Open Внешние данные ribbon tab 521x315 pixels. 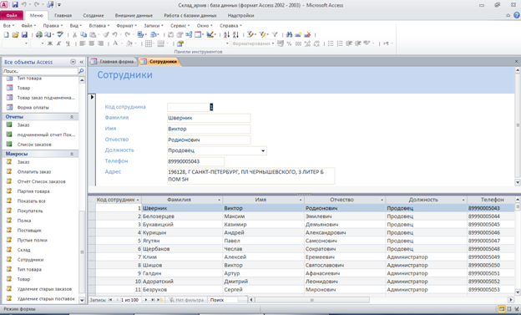134,15
